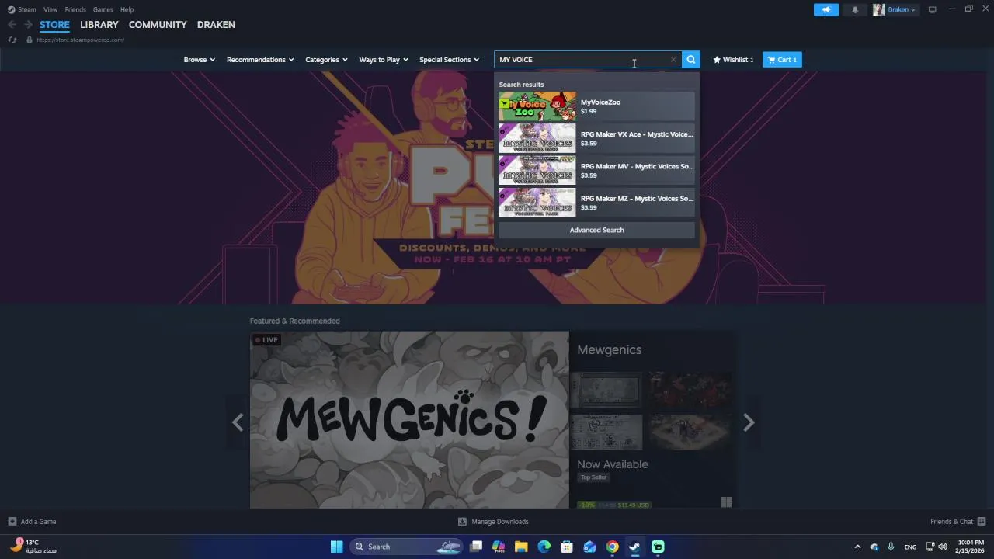Click the Add a Game plus icon
Screen dimensions: 994x559
click(12, 522)
